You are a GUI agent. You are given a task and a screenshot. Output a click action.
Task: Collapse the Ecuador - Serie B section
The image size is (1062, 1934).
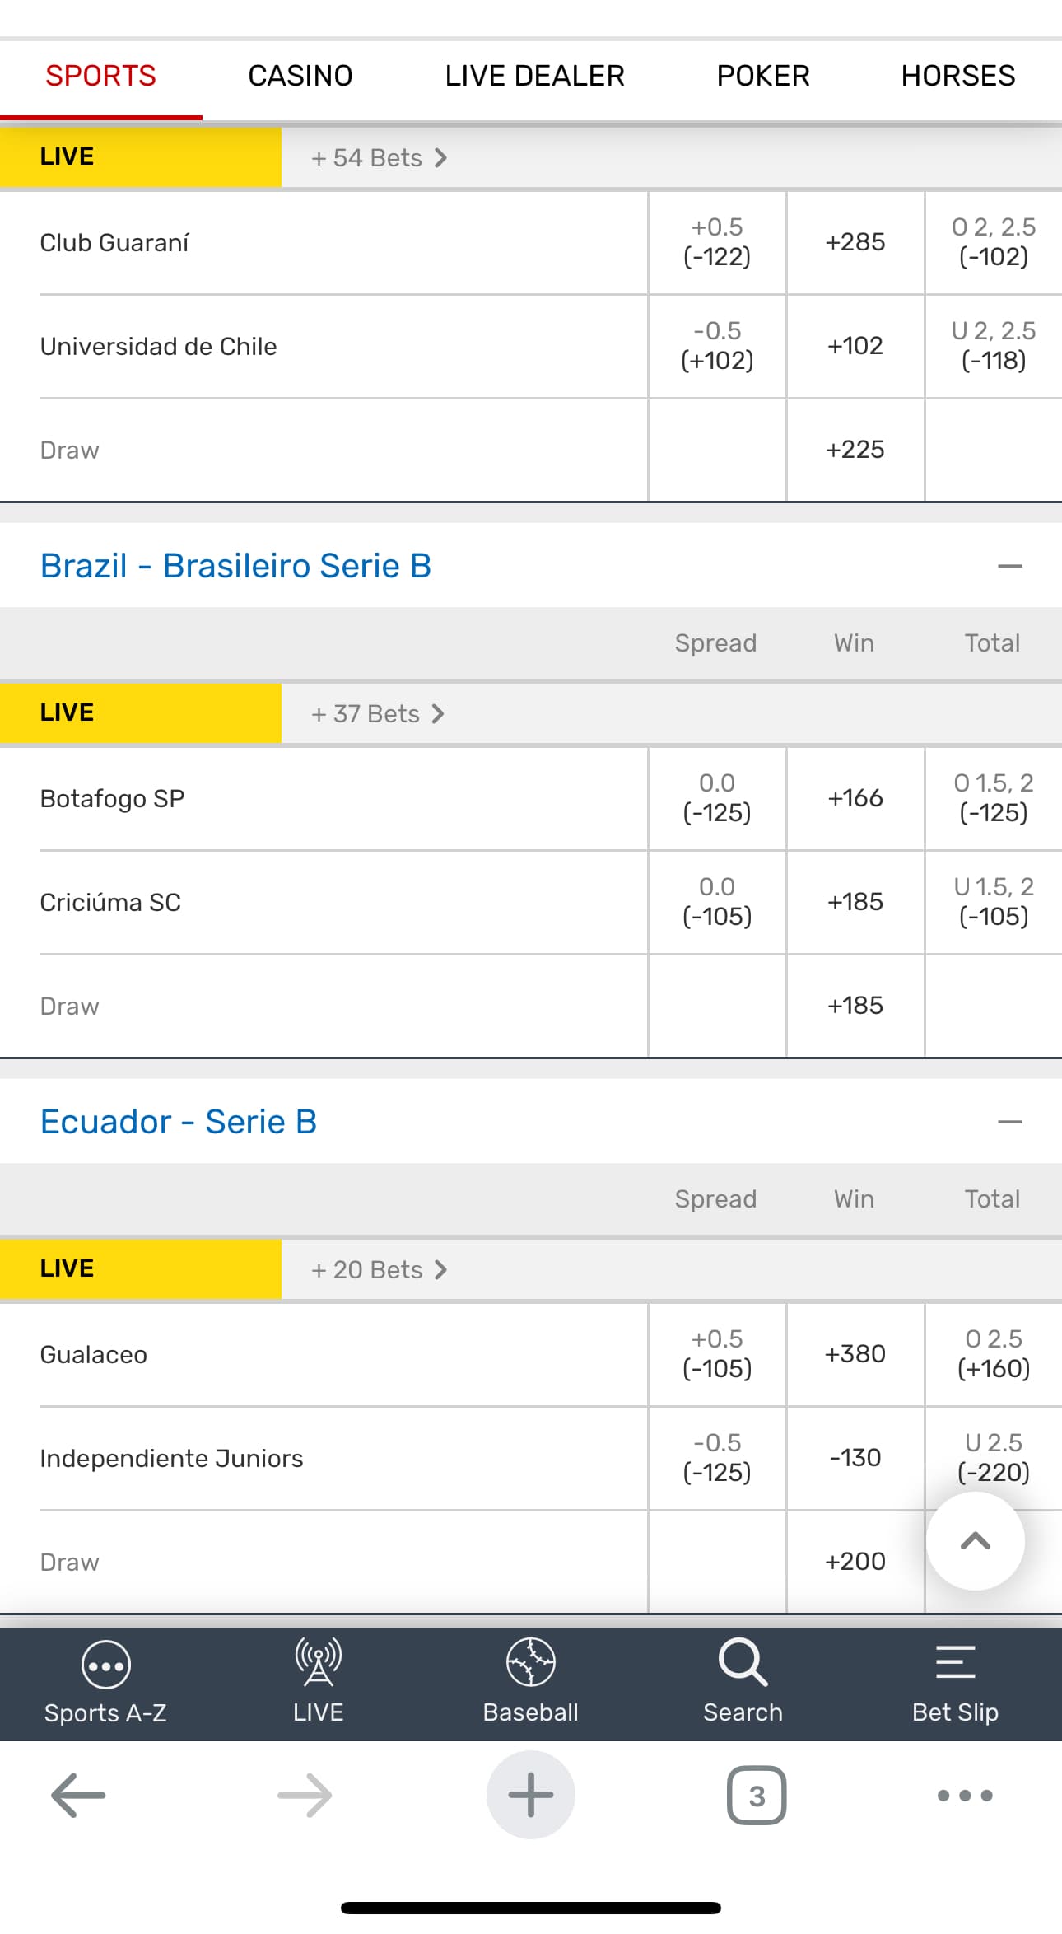(1009, 1123)
